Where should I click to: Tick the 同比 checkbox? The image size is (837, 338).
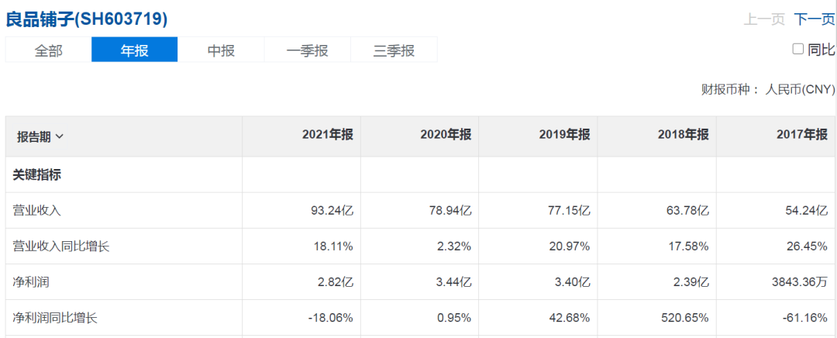[x=797, y=49]
